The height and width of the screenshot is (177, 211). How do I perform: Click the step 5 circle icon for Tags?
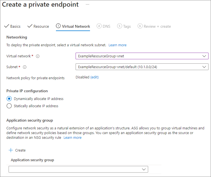click(120, 26)
